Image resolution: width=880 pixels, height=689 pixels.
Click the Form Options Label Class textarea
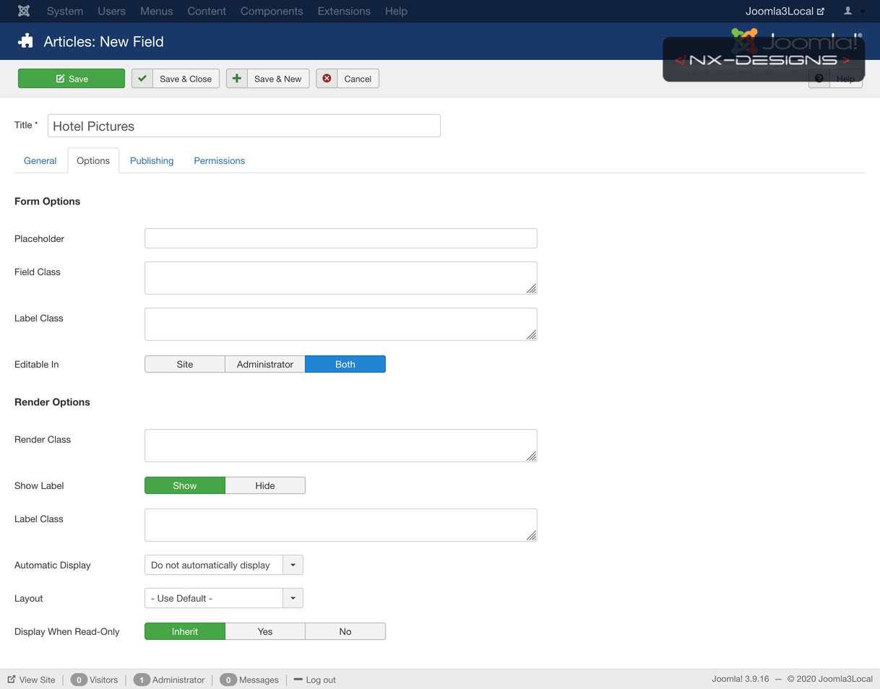(341, 324)
